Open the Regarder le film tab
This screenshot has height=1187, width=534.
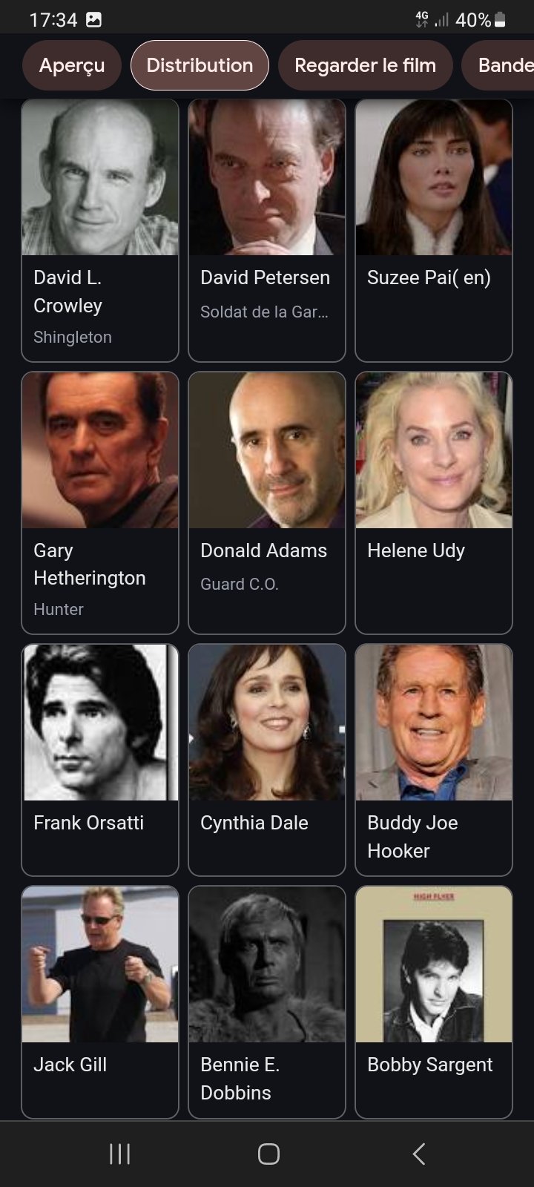[x=365, y=65]
